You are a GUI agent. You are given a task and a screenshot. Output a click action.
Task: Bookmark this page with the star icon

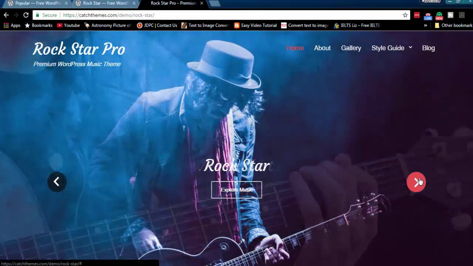point(405,15)
